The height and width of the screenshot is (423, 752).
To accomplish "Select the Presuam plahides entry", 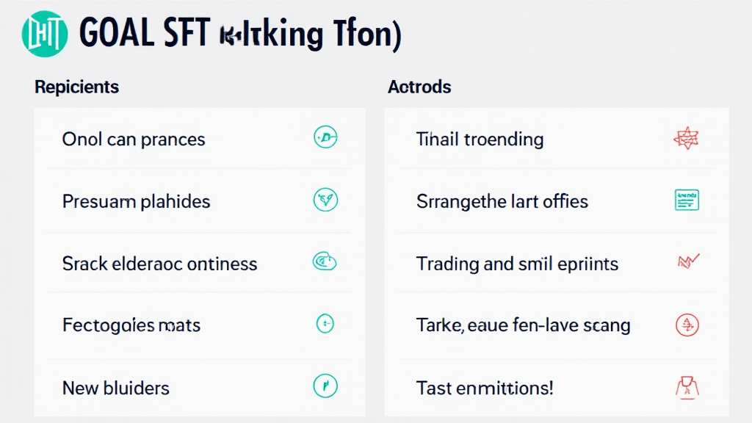I will [x=136, y=201].
